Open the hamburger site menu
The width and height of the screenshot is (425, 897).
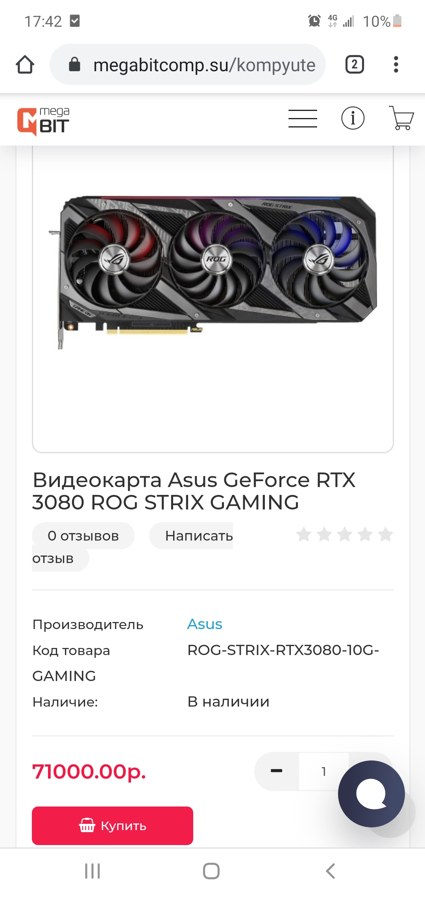pos(303,119)
